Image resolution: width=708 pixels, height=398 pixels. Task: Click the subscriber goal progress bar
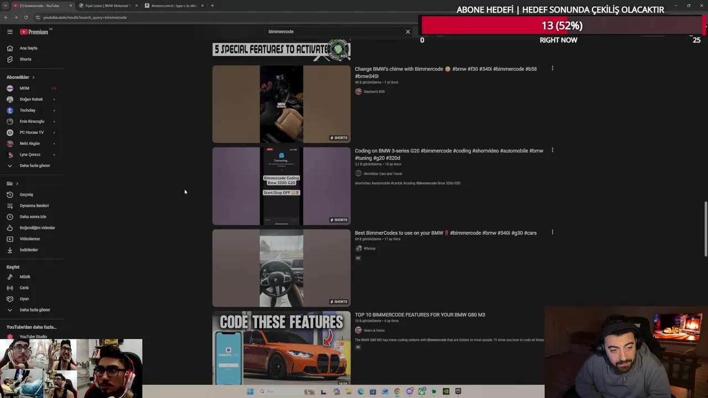(561, 25)
